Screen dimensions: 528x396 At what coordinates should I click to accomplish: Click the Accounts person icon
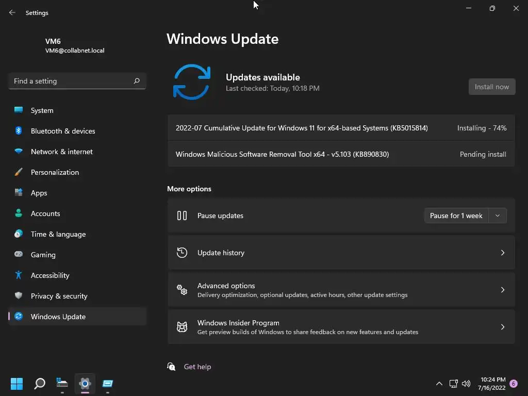click(19, 213)
